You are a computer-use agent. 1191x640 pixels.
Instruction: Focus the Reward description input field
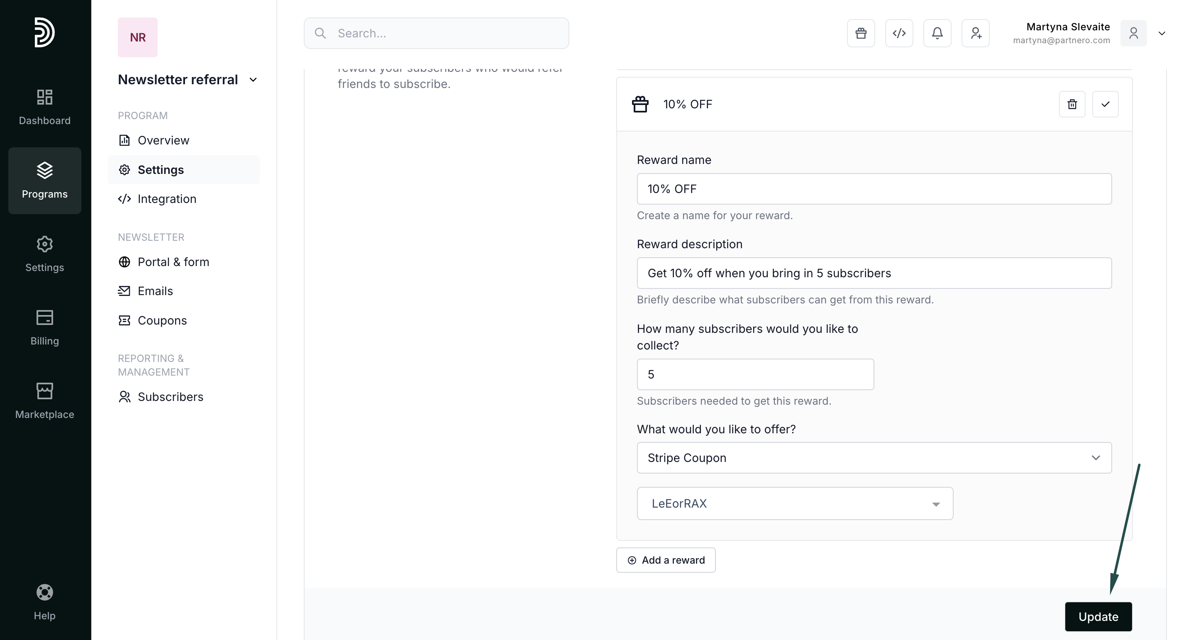tap(874, 273)
